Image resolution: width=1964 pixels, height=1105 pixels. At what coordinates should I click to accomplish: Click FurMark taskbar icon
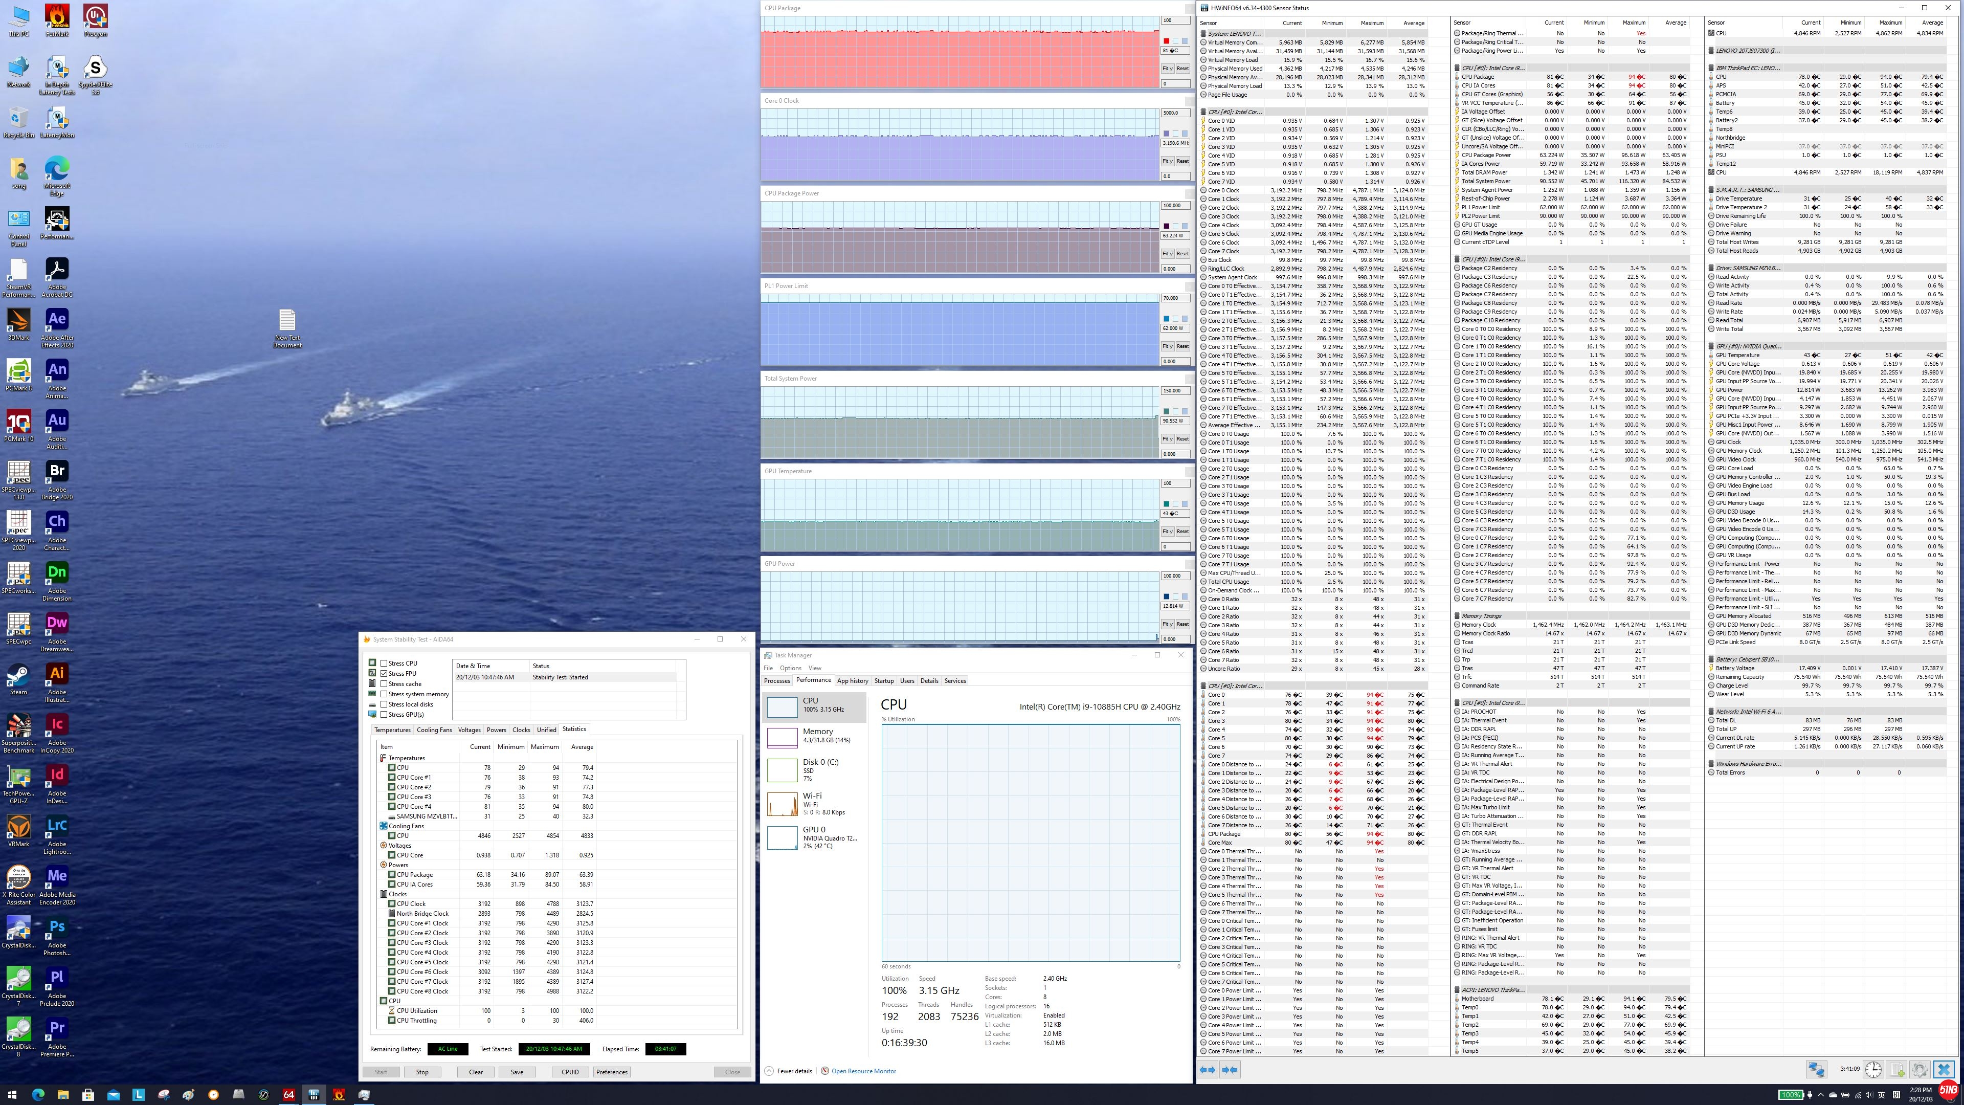339,1094
